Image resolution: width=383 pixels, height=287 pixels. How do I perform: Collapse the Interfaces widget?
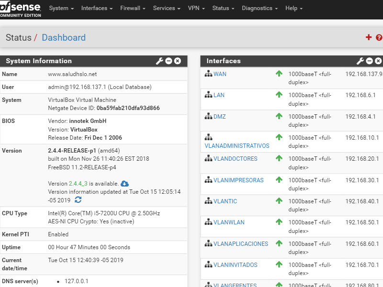(369, 61)
